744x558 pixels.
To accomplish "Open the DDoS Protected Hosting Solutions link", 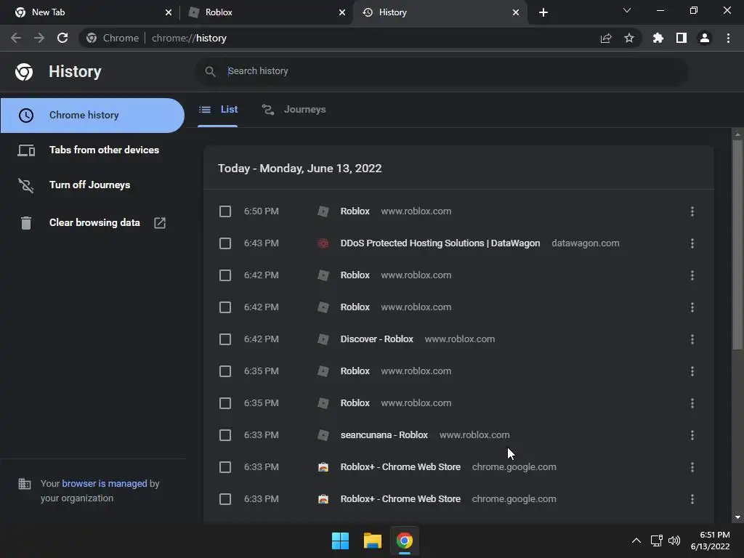I will (x=440, y=243).
